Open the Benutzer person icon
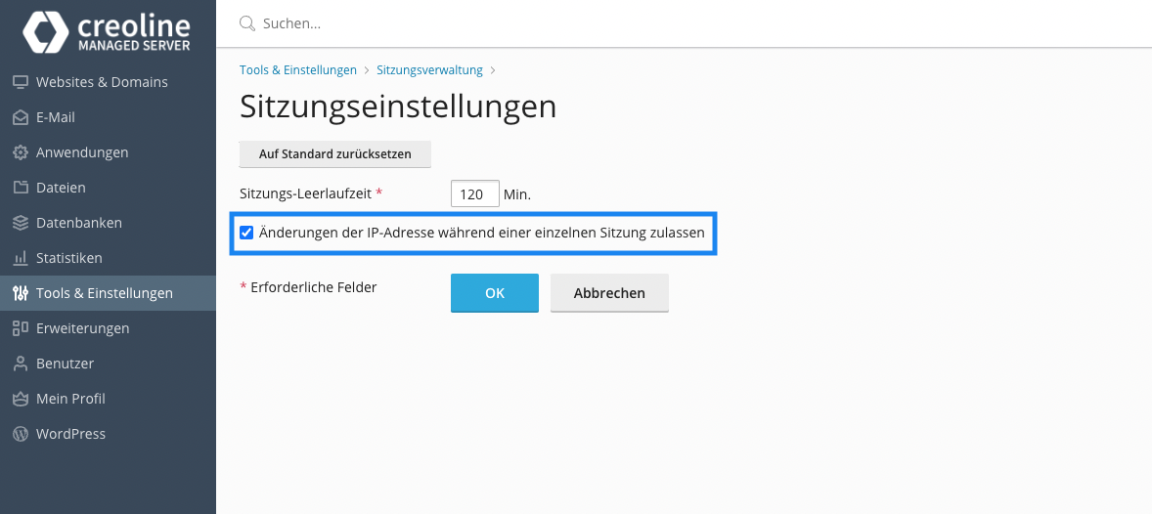The height and width of the screenshot is (514, 1152). click(21, 364)
